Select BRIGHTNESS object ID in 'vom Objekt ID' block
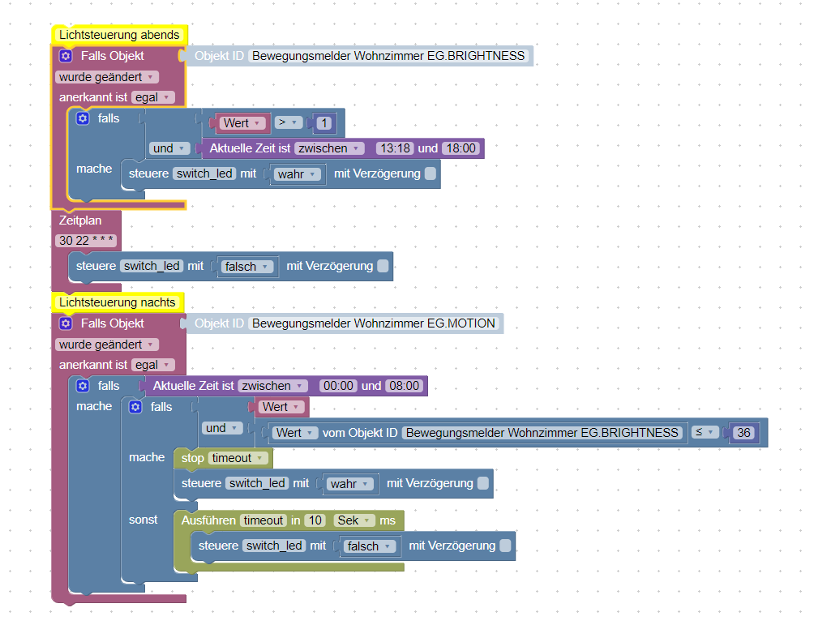Viewport: 814px width, 625px height. tap(542, 433)
